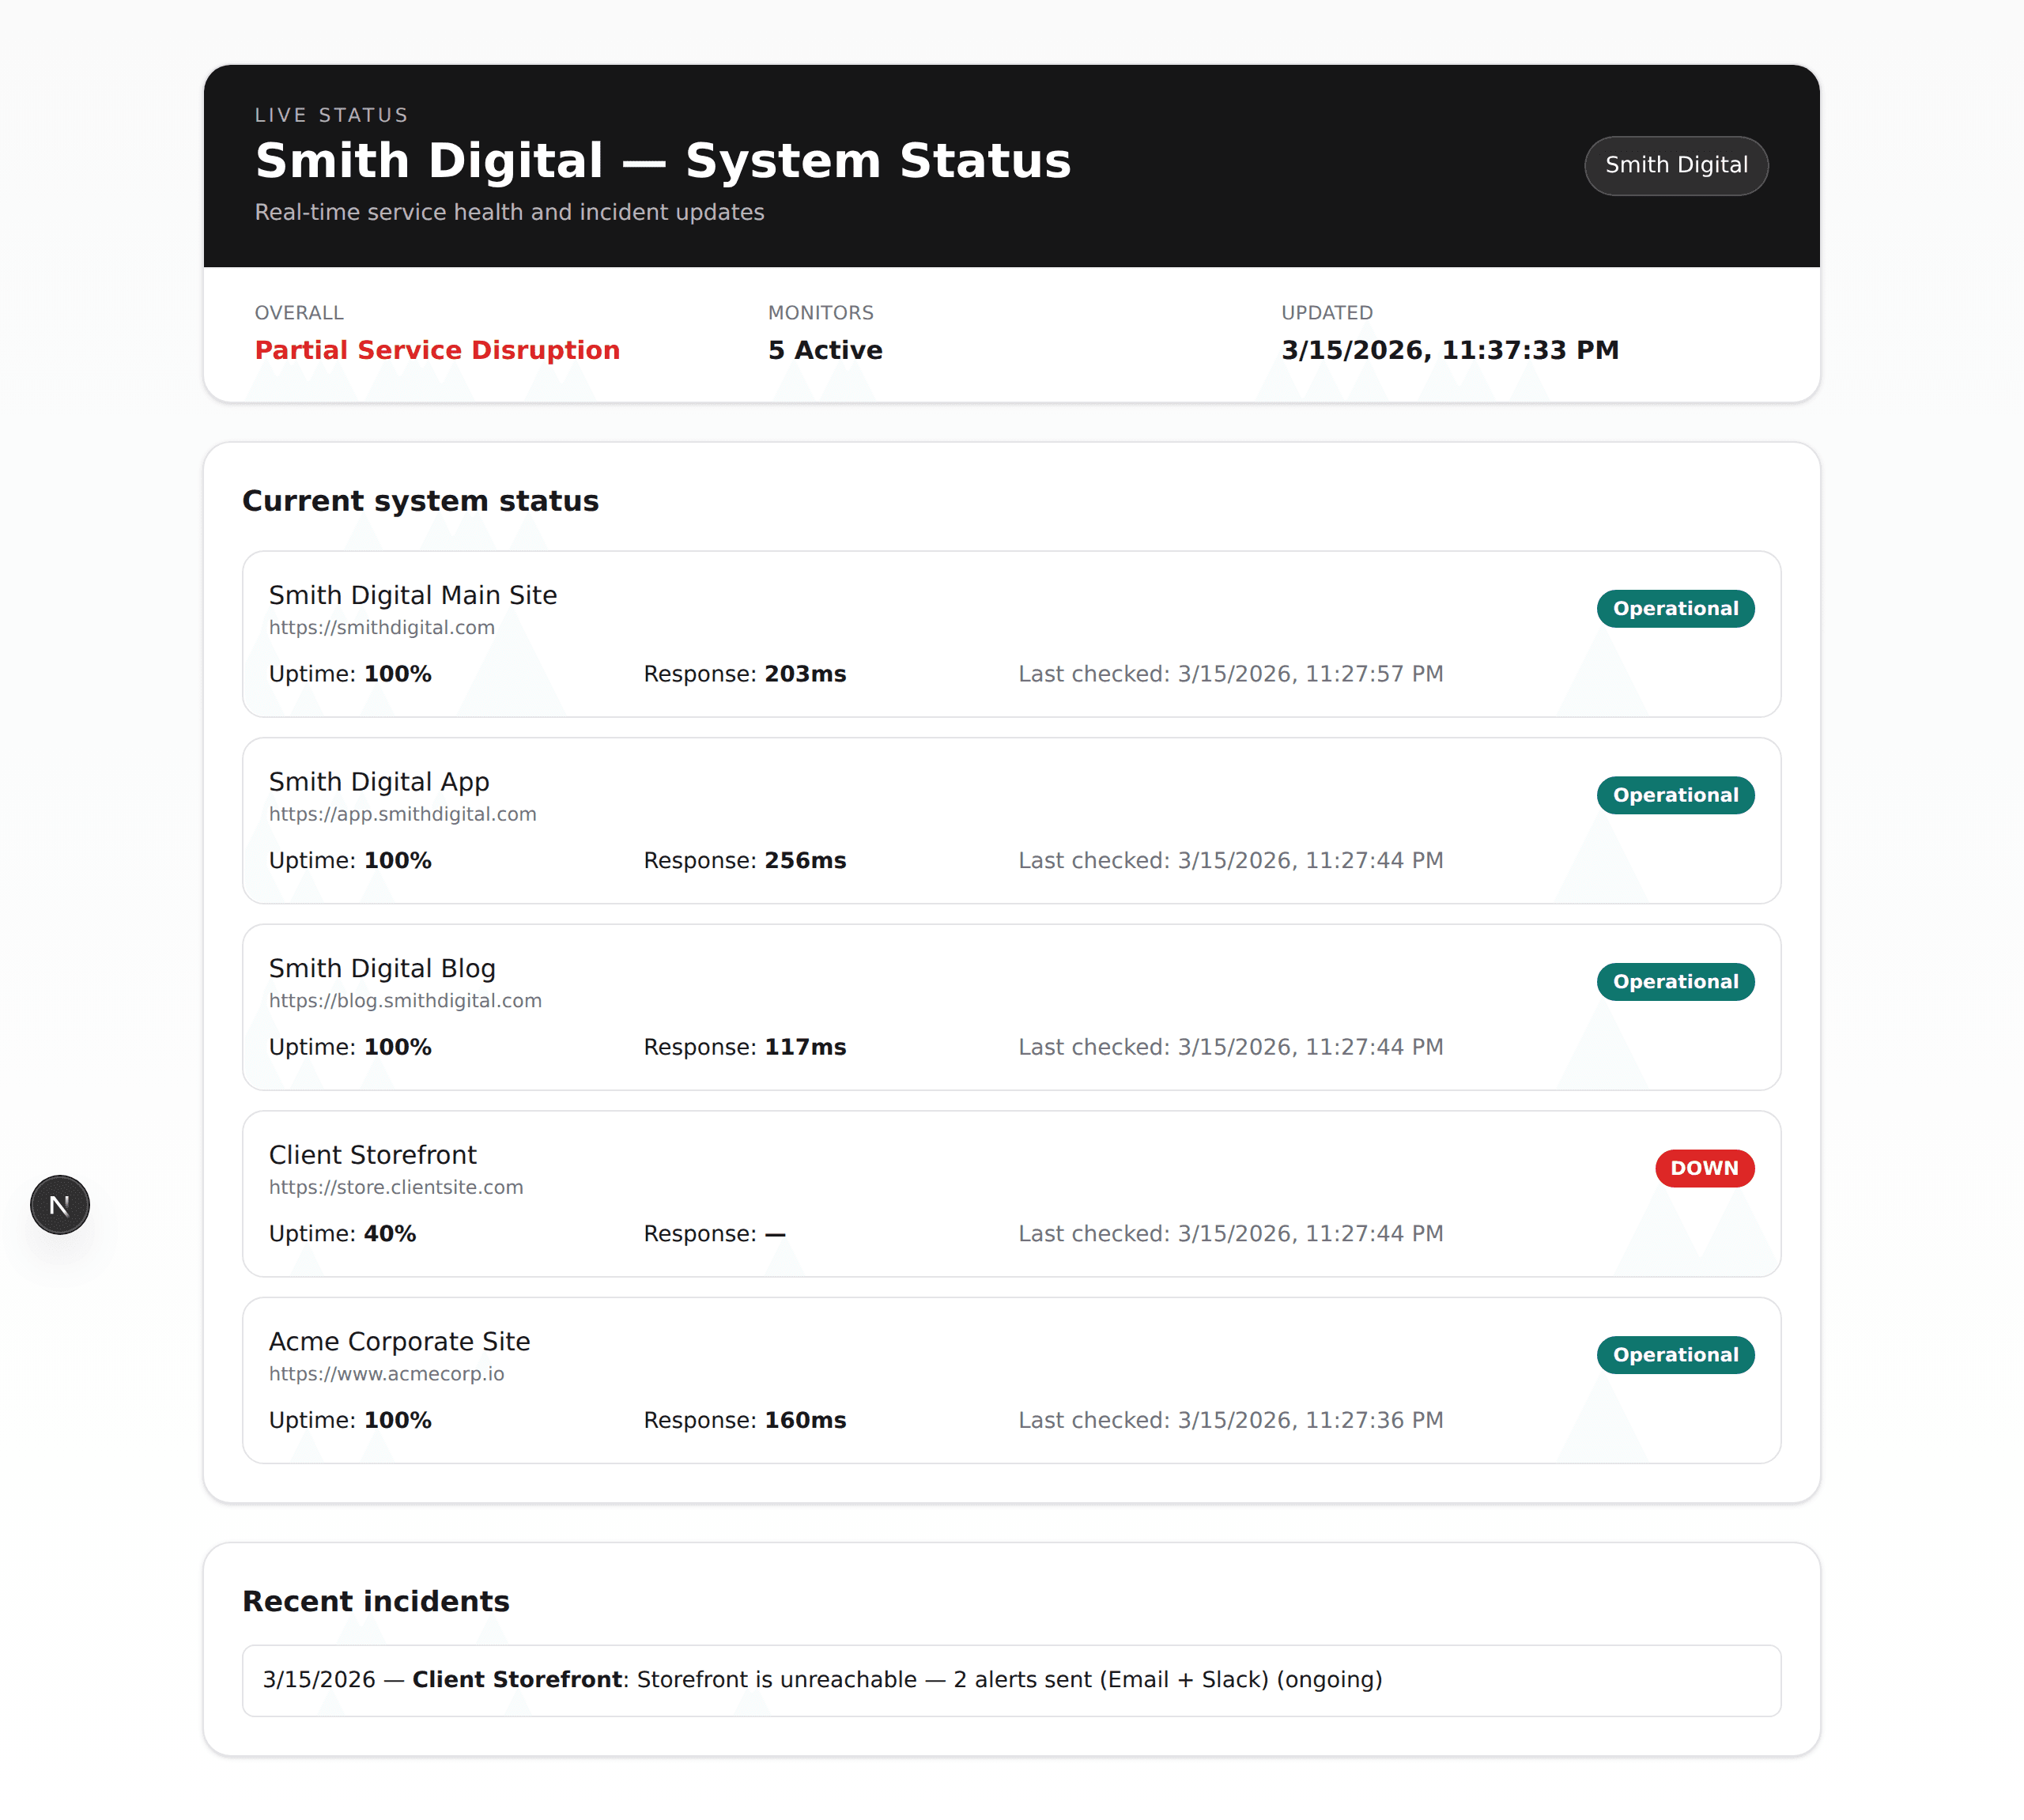Click the Partial Service Disruption status text

point(437,350)
